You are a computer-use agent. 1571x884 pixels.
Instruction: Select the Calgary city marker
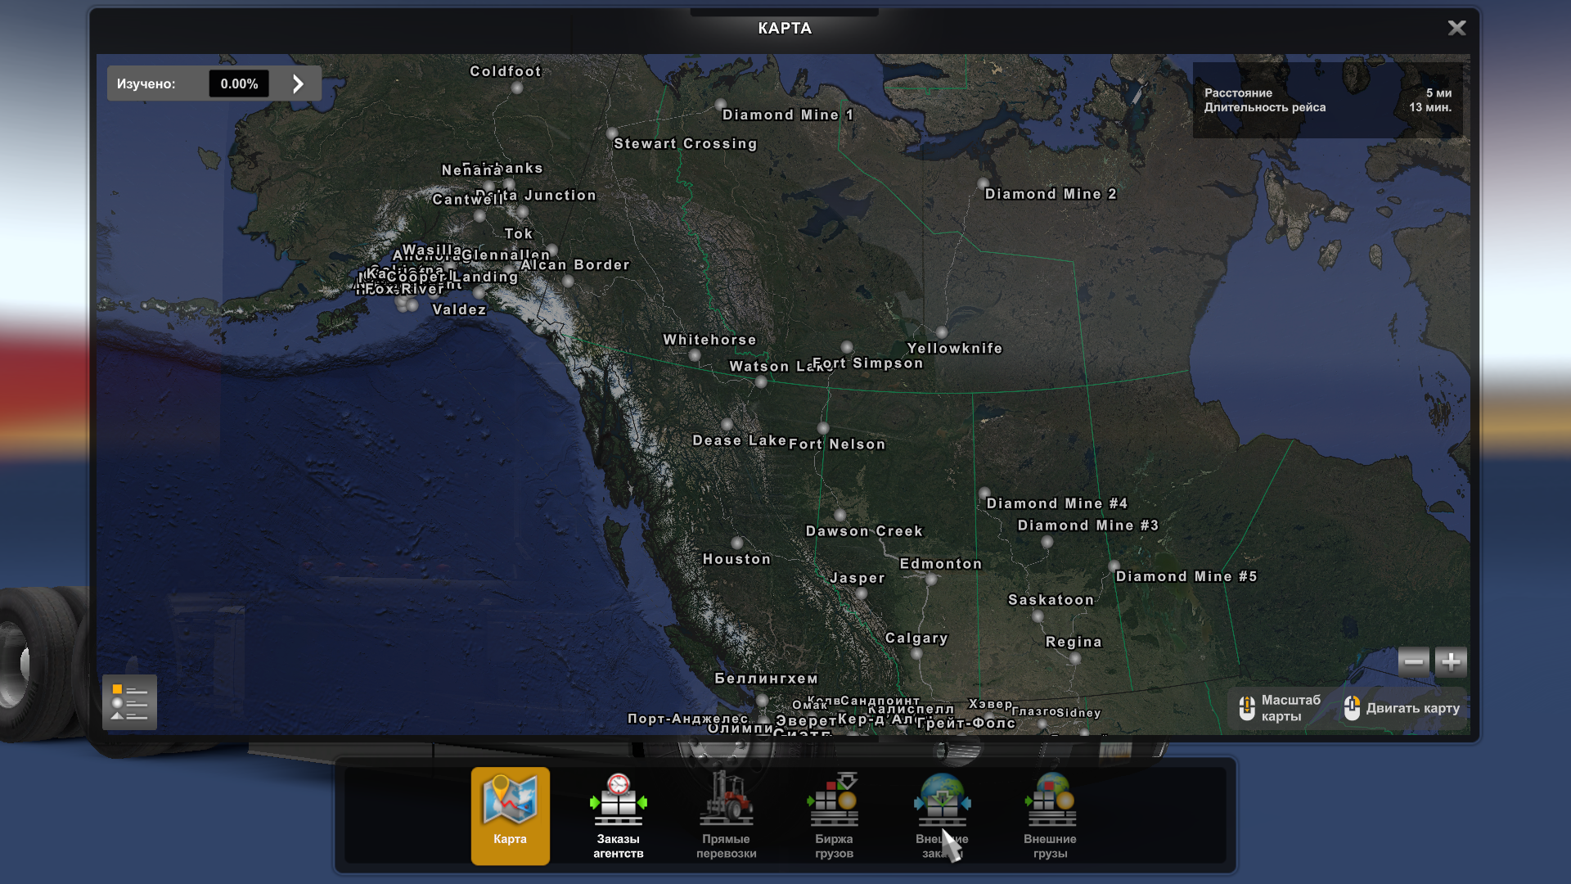pos(917,653)
